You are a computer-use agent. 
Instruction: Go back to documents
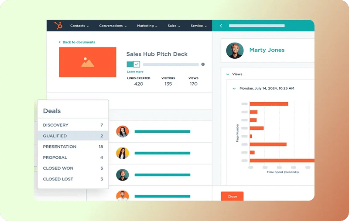pos(77,42)
